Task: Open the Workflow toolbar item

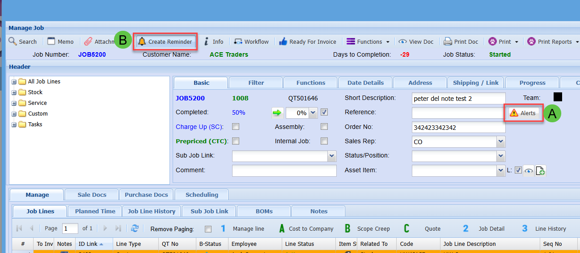Action: pos(251,41)
